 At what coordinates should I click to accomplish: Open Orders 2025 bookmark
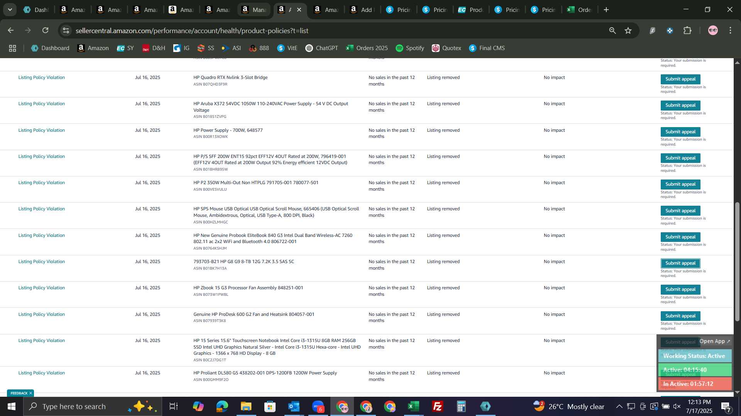click(x=367, y=48)
